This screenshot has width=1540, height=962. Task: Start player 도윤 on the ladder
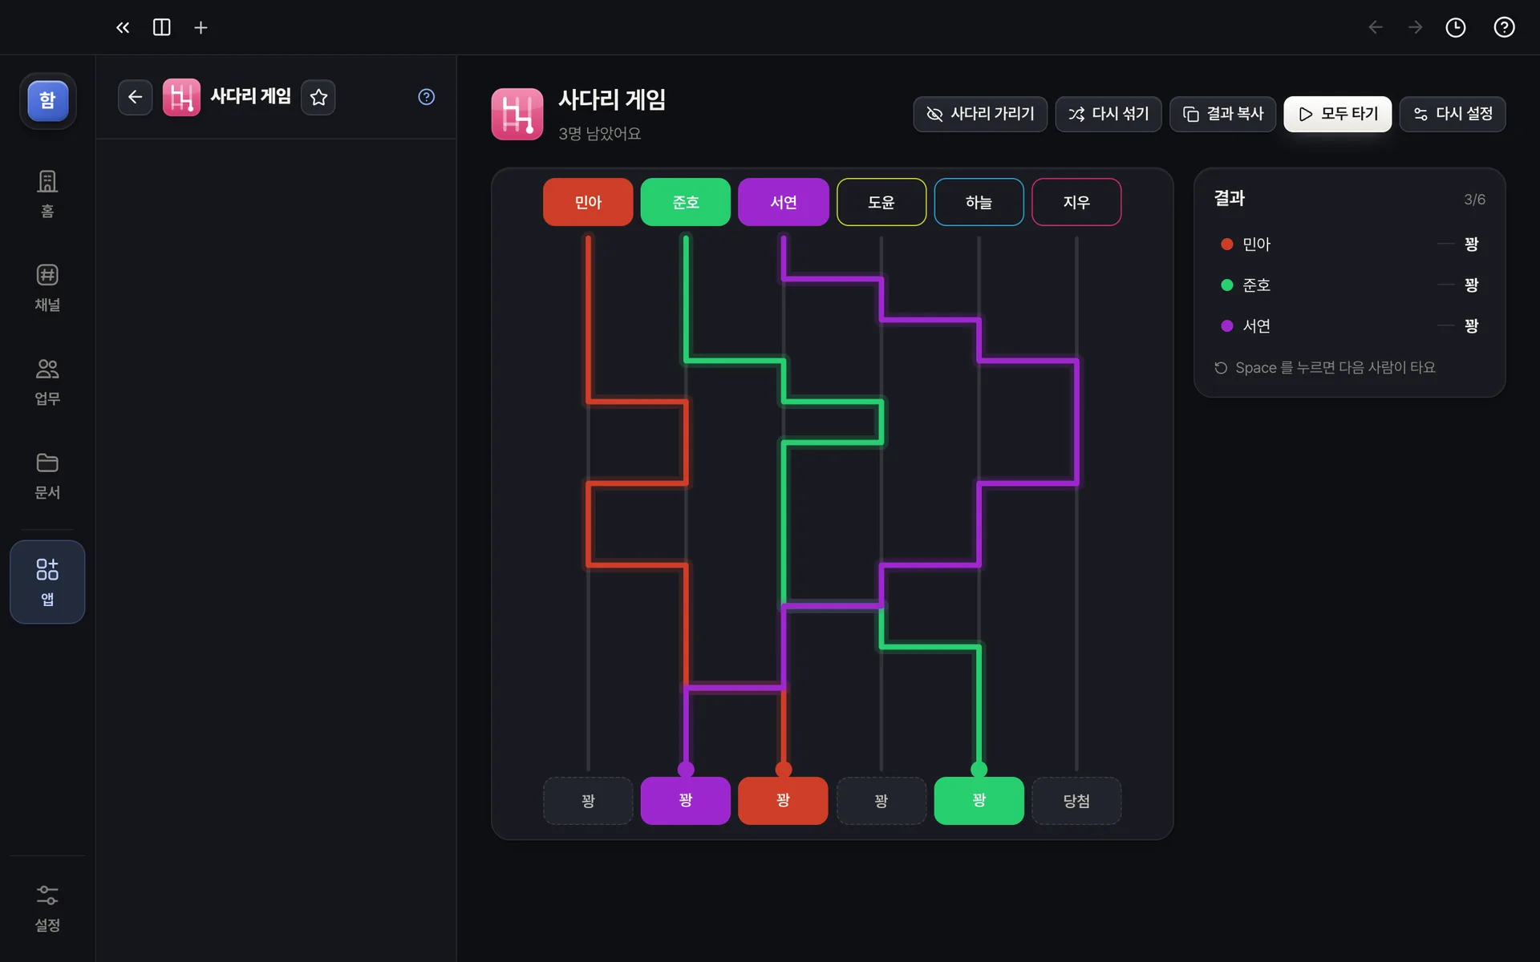click(881, 202)
